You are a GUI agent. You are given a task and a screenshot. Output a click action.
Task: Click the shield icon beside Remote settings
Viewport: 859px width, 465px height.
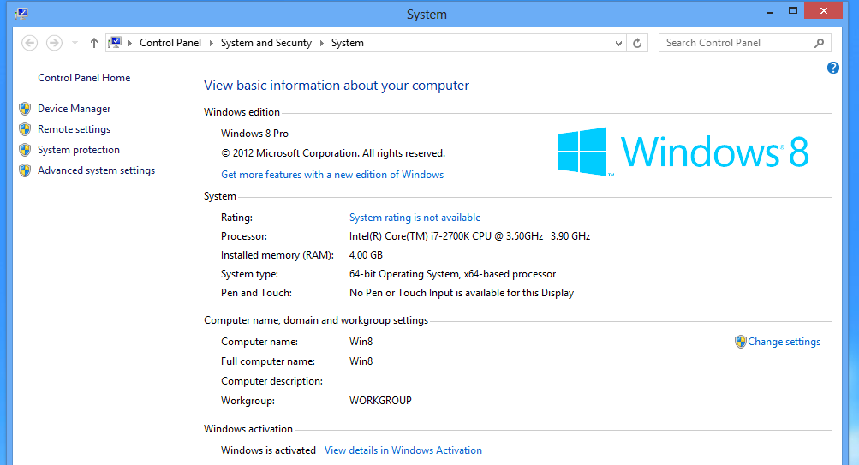(x=25, y=129)
